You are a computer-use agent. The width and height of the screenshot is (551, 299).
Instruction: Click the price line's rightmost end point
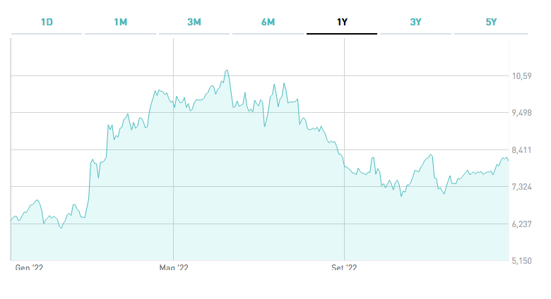point(509,161)
